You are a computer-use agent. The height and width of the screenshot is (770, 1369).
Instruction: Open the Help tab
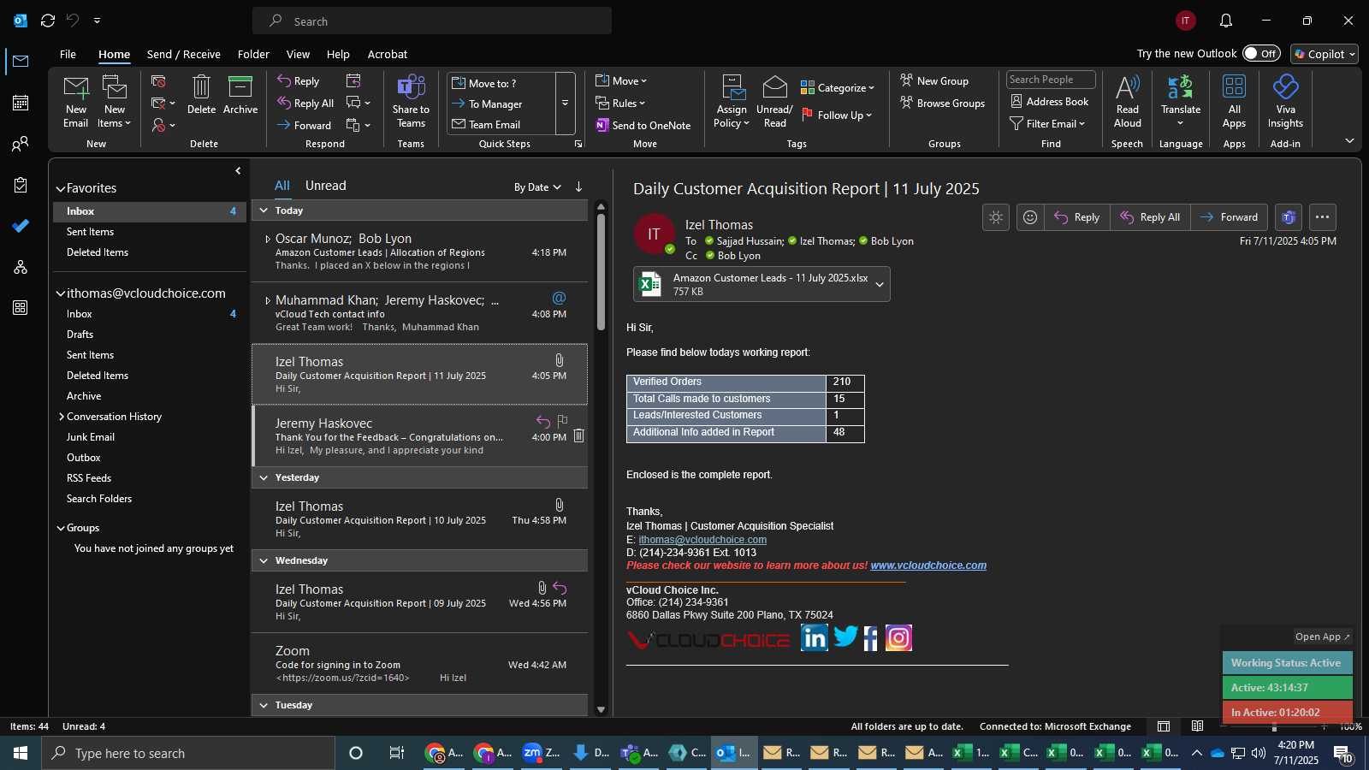338,54
